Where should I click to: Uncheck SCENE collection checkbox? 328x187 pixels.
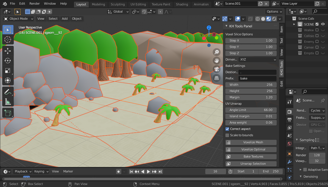[317, 24]
